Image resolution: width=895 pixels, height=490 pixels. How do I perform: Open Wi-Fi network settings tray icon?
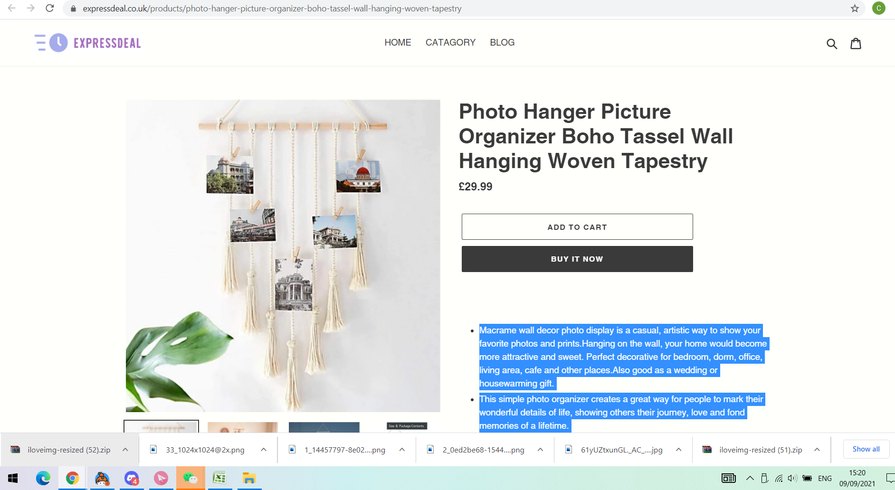click(x=779, y=478)
